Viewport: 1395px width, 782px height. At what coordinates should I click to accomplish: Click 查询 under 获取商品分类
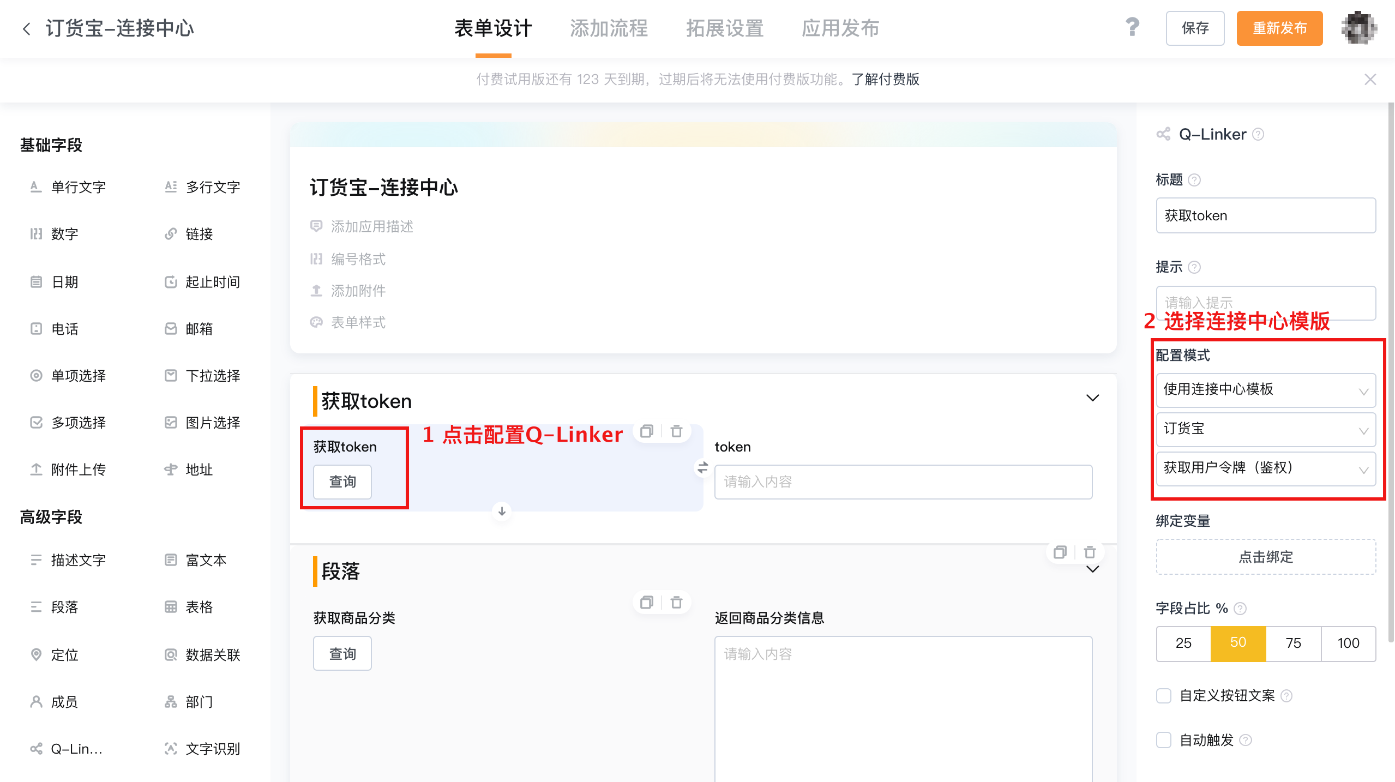tap(342, 653)
